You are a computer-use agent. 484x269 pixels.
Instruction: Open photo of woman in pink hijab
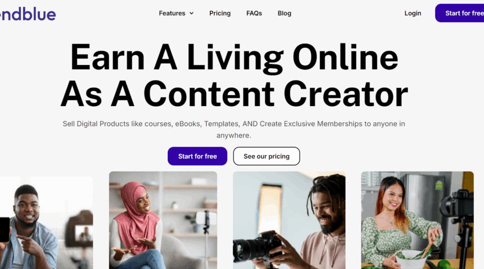(x=163, y=220)
